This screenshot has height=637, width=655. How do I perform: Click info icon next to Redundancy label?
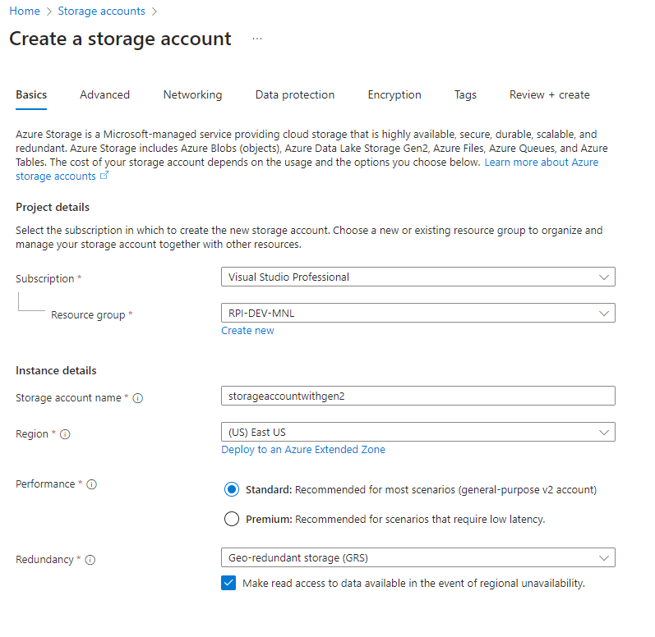point(90,560)
